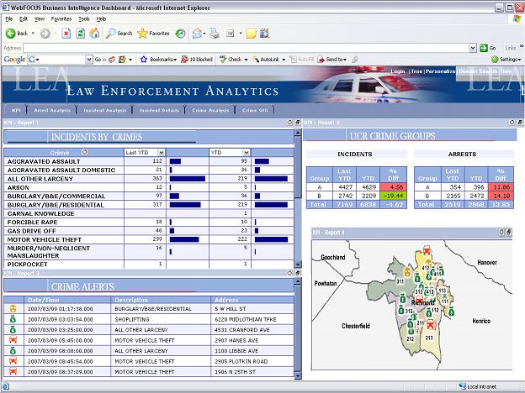
Task: Click the Google toolbar Go button
Action: tap(98, 59)
